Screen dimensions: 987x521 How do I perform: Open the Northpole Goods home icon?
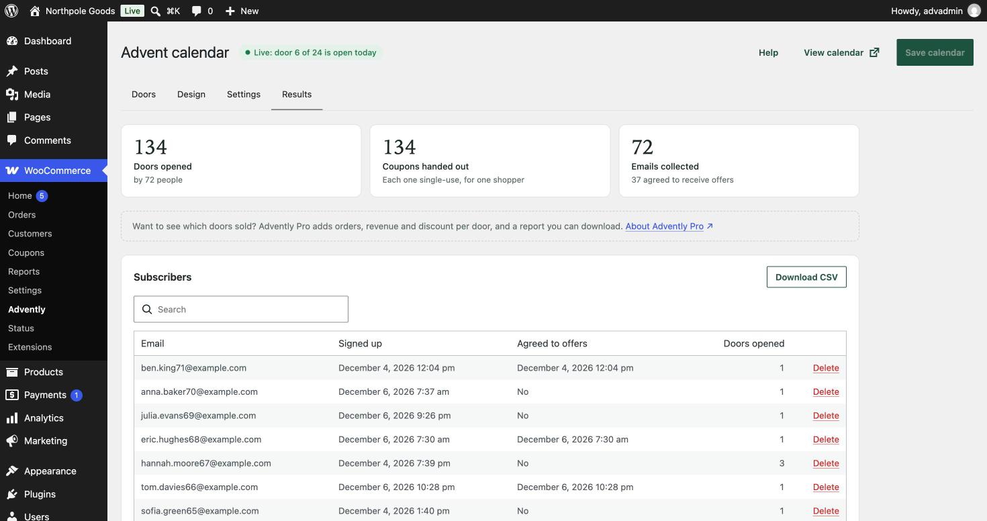point(35,11)
